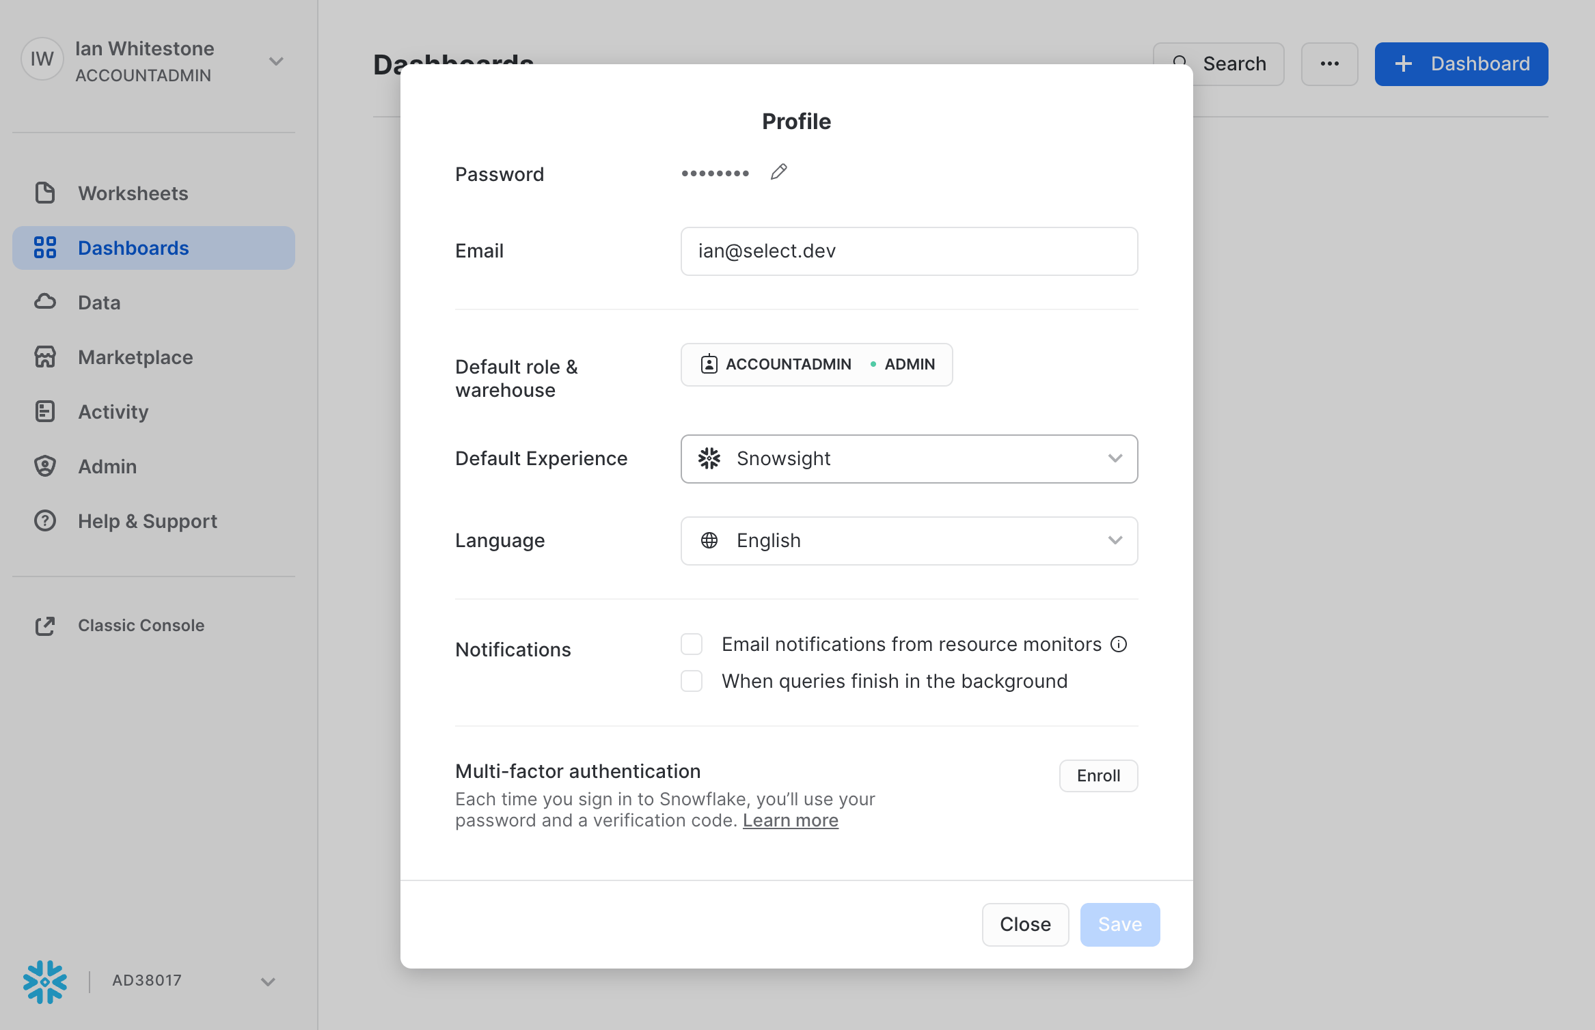This screenshot has height=1030, width=1595.
Task: Enable email notifications from resource monitors
Action: click(692, 644)
